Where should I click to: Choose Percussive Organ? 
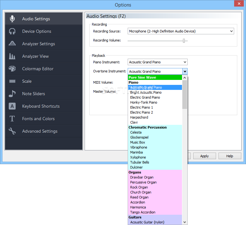tap(155, 182)
